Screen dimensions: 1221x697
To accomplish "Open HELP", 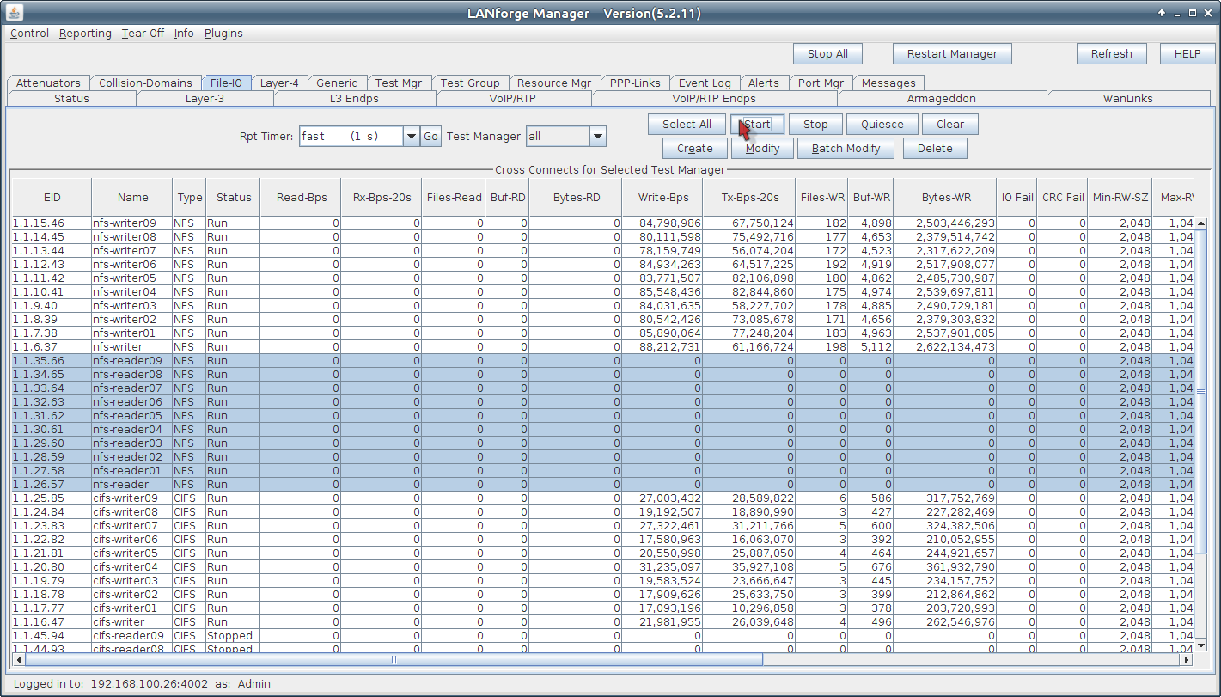I will [1187, 53].
